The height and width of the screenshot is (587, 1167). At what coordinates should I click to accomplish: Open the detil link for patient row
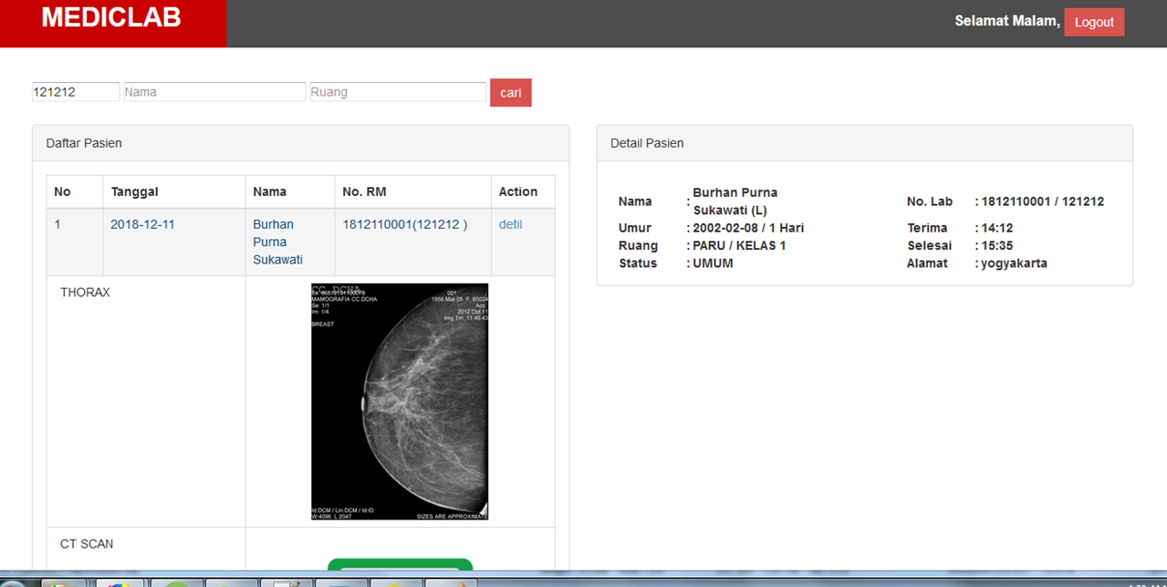[510, 224]
